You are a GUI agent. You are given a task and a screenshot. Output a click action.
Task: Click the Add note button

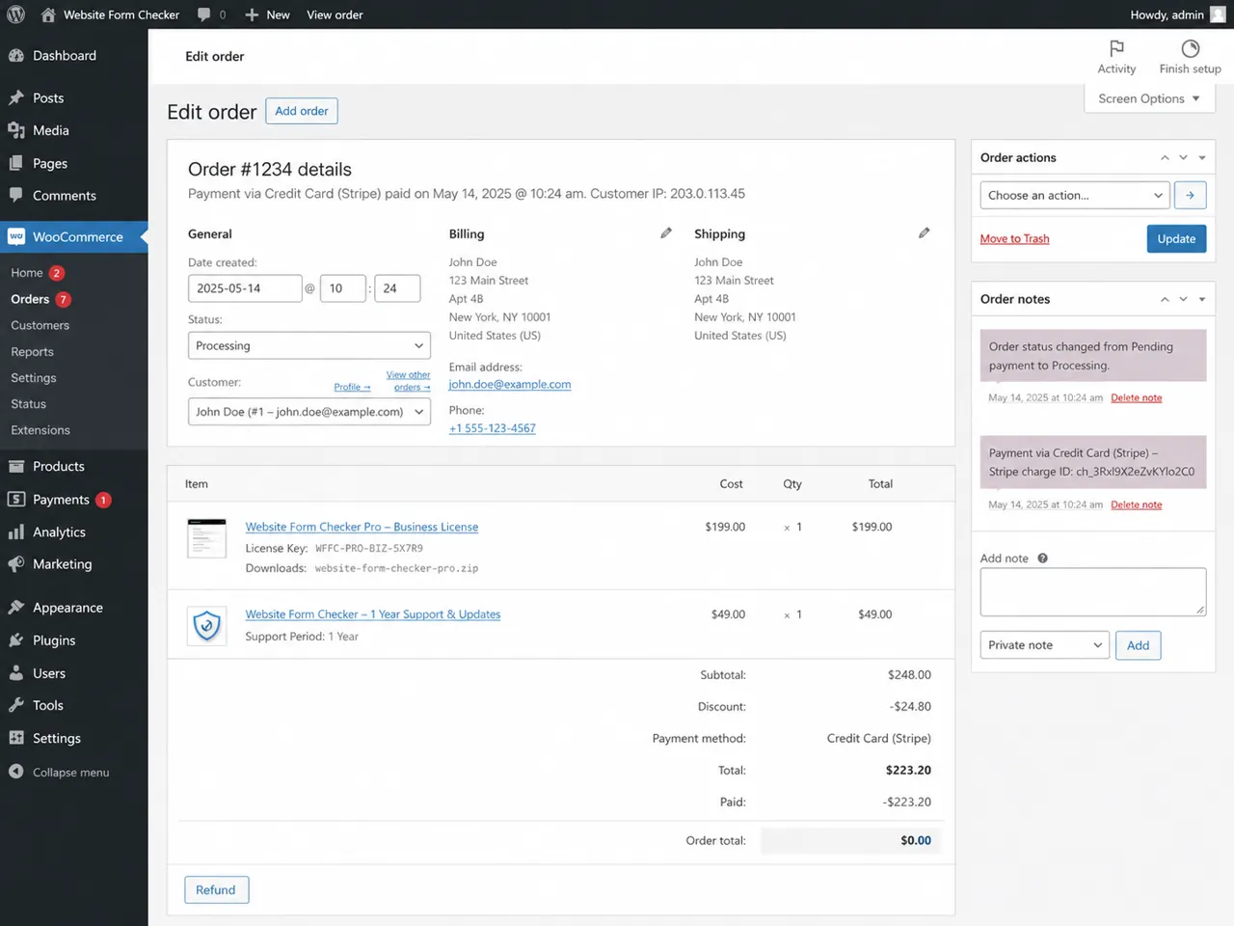pyautogui.click(x=1138, y=645)
